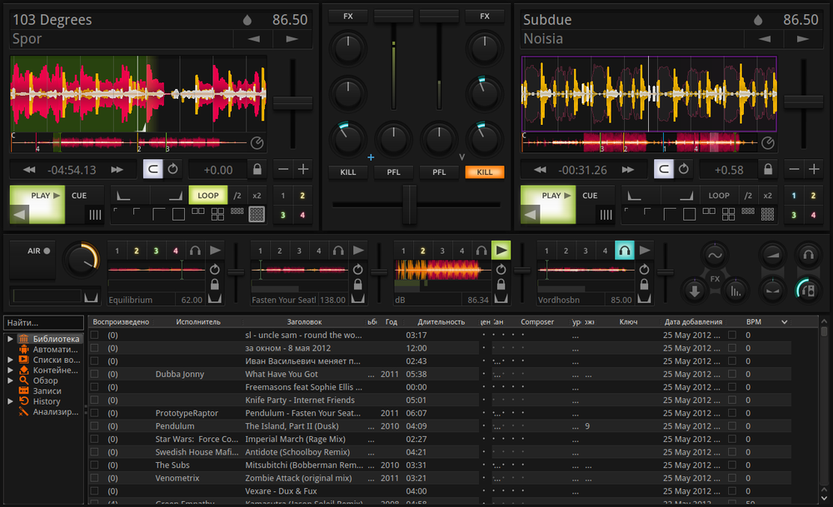This screenshot has width=833, height=507.
Task: Click the Найти search field
Action: point(42,322)
